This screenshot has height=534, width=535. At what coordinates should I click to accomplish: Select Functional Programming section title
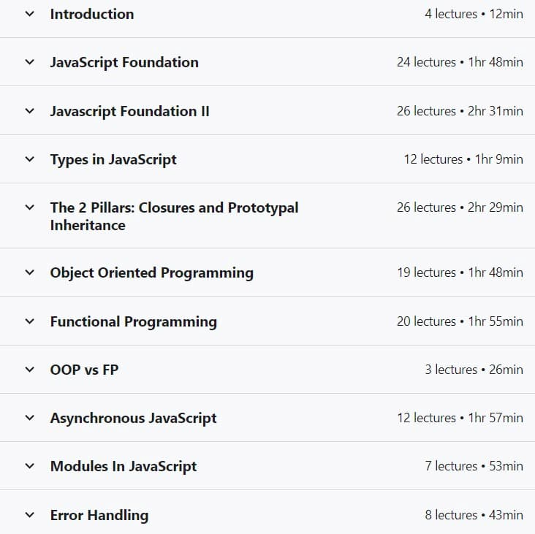point(134,322)
